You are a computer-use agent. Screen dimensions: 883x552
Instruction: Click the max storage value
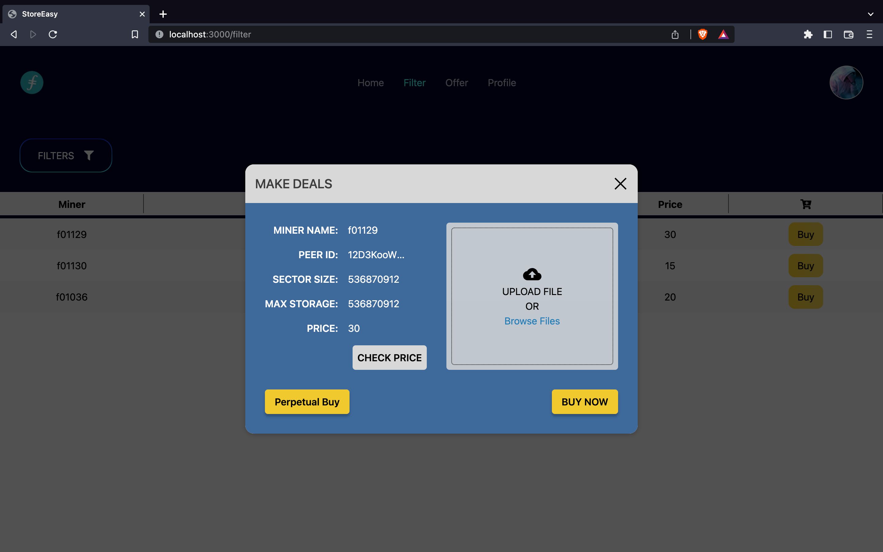(x=373, y=304)
